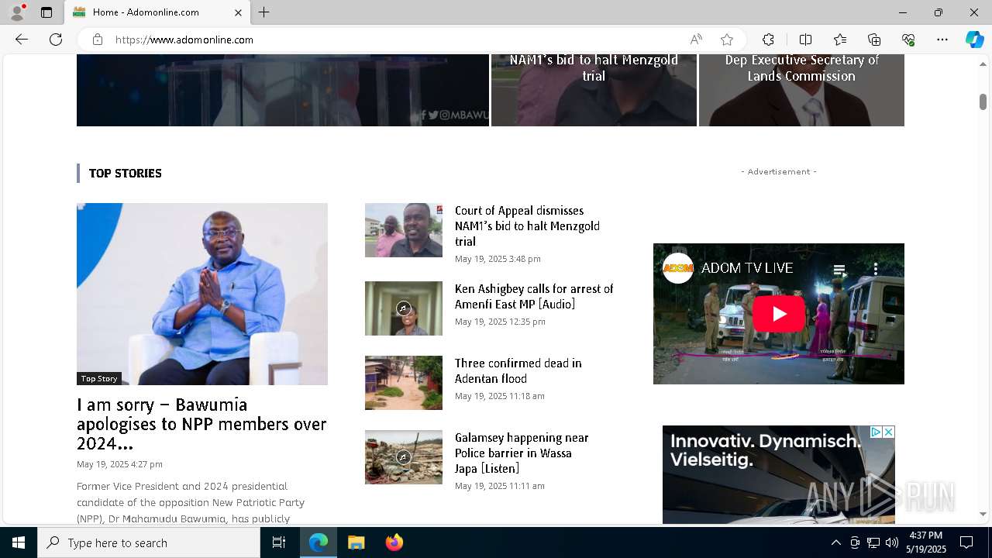Viewport: 992px width, 558px height.
Task: Open Bawumia apologises headline
Action: 201,424
